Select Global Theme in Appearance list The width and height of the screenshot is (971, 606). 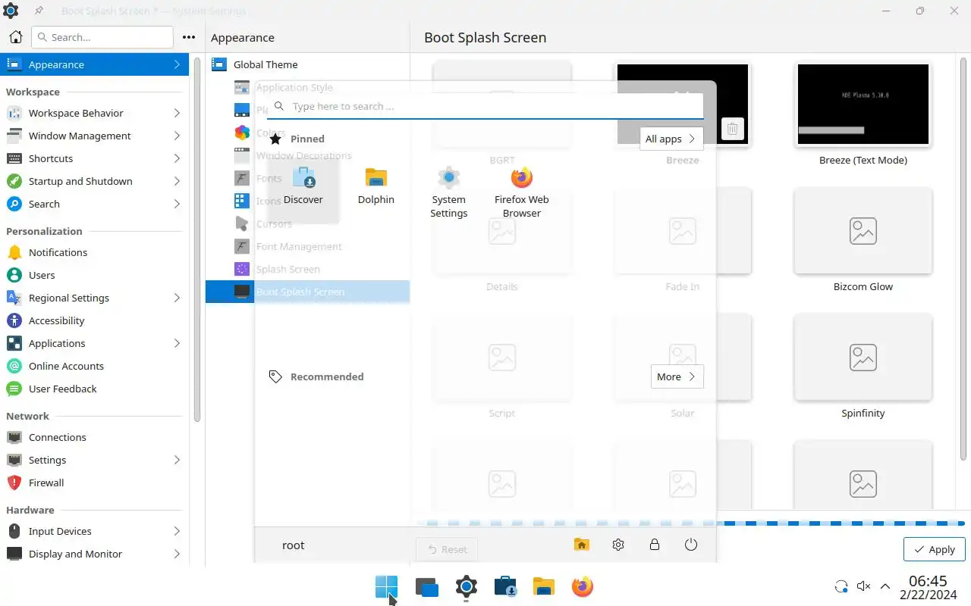[307, 64]
